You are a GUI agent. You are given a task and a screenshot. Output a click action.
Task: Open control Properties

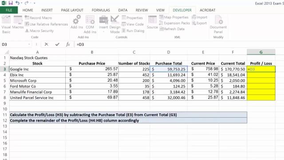132,18
